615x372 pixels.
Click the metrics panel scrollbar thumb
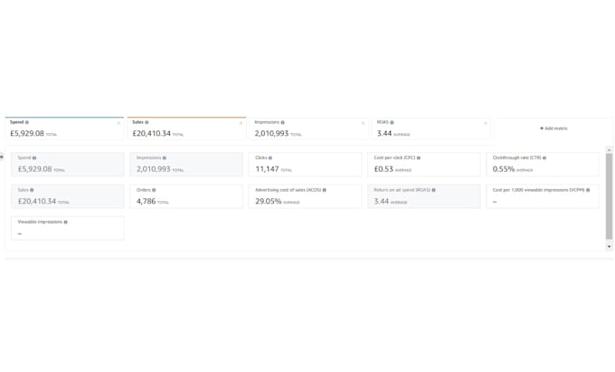pos(609,196)
